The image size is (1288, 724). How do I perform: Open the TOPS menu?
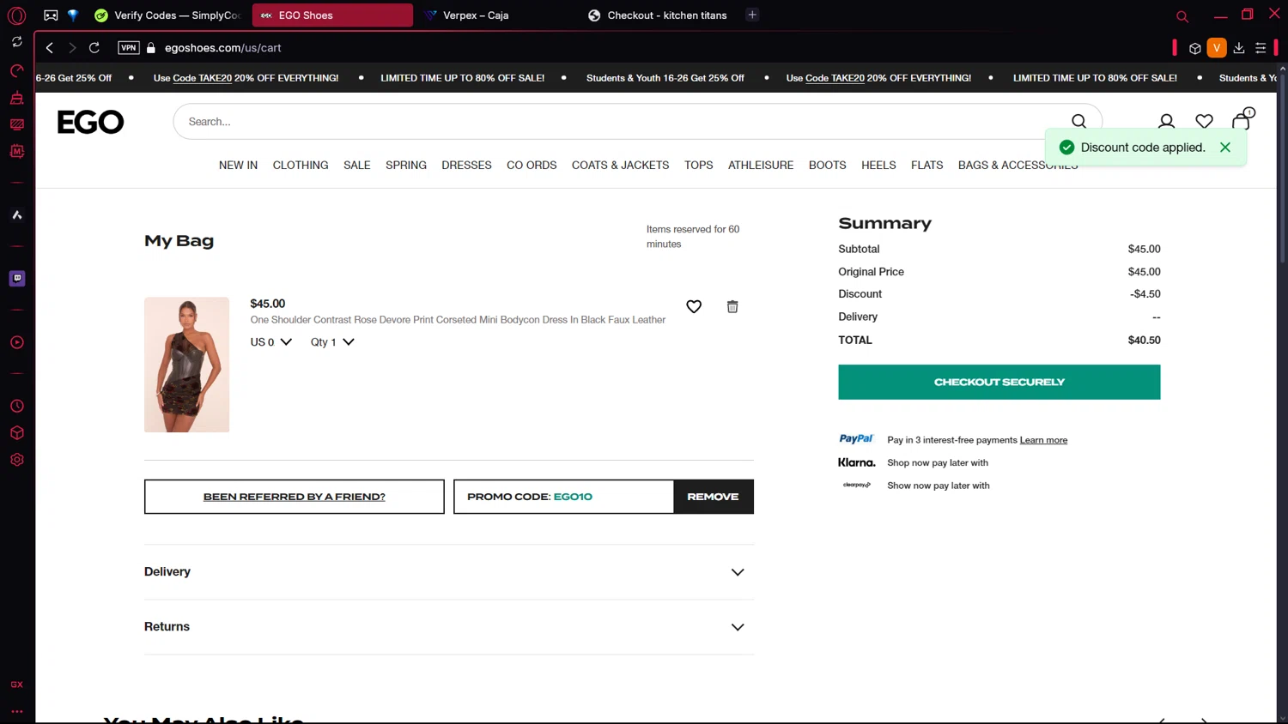(699, 166)
